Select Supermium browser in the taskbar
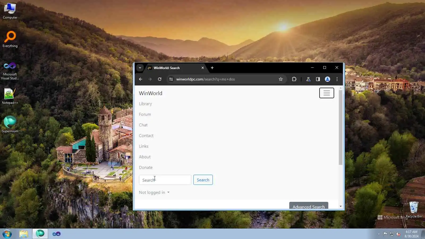Screen dimensions: 425x239 point(40,234)
